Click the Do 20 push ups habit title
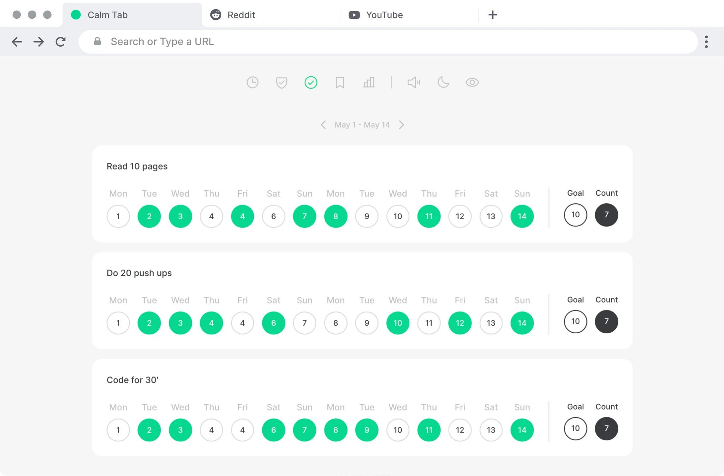724x476 pixels. [x=139, y=273]
